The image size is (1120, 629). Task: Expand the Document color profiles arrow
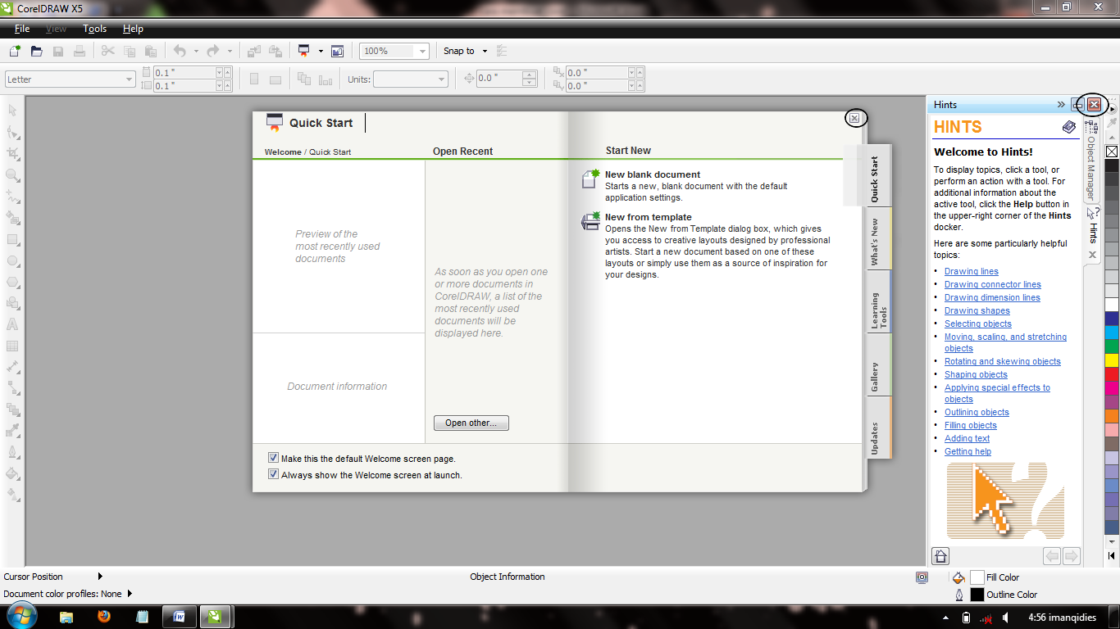[130, 594]
